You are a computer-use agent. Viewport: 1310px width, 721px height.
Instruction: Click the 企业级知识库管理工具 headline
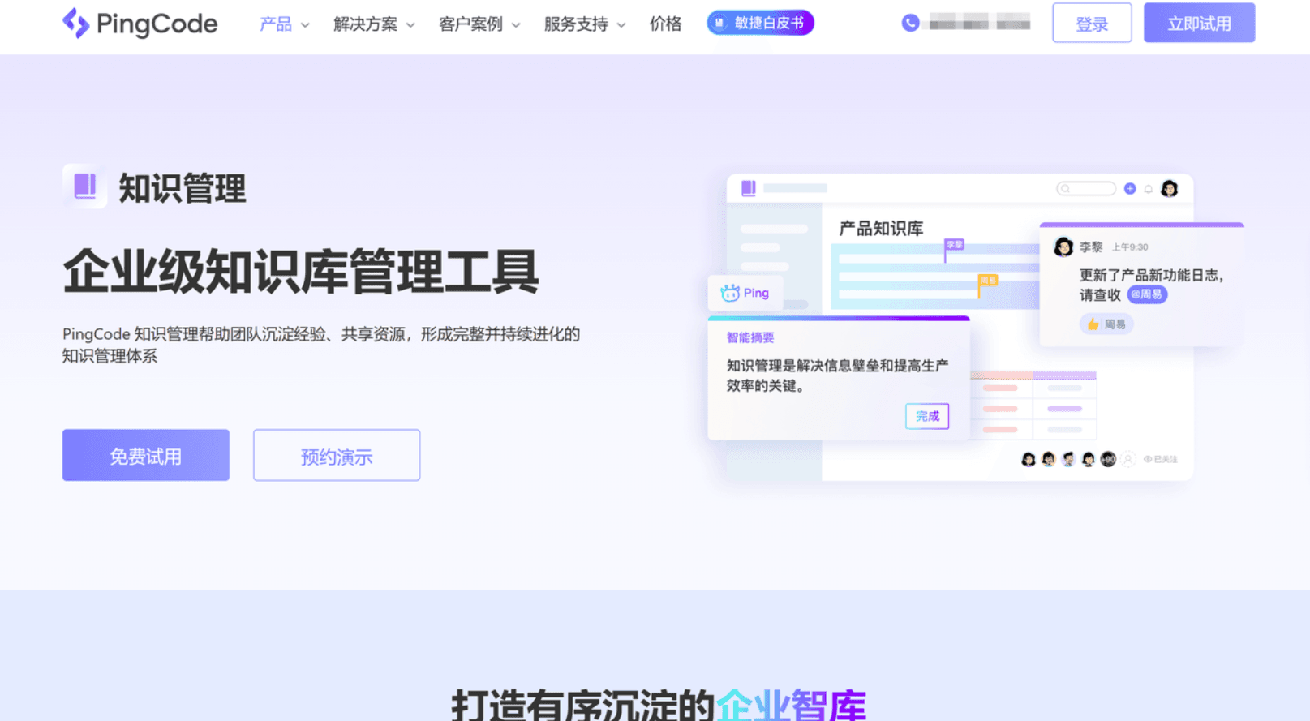(x=301, y=272)
